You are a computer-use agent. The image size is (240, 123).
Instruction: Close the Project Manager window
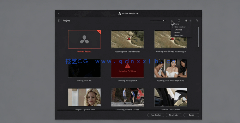pyautogui.click(x=59, y=14)
